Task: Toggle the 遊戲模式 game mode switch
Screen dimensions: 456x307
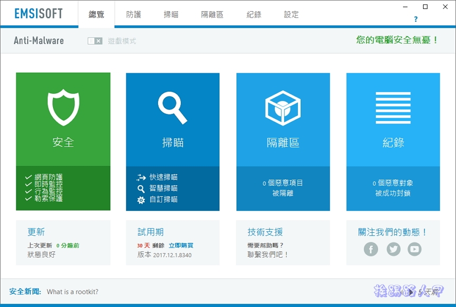Action: [x=95, y=41]
